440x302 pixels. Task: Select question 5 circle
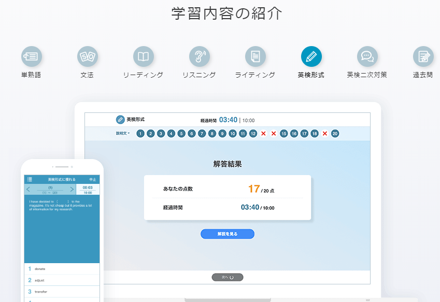[181, 134]
